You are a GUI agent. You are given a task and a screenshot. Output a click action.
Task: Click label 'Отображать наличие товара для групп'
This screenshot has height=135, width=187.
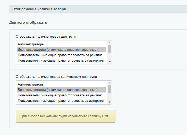point(46,37)
